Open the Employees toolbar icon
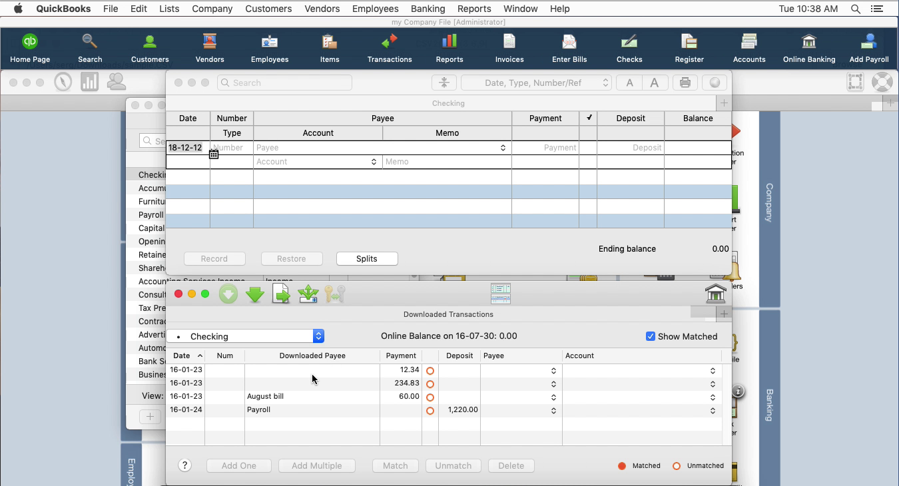This screenshot has width=899, height=486. [x=270, y=48]
